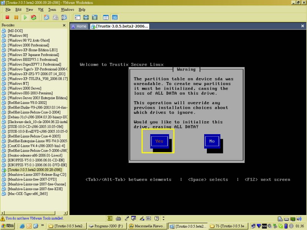Select the Trustix-3.0.5.beta2 VM tab
The image size is (307, 230).
120,26
